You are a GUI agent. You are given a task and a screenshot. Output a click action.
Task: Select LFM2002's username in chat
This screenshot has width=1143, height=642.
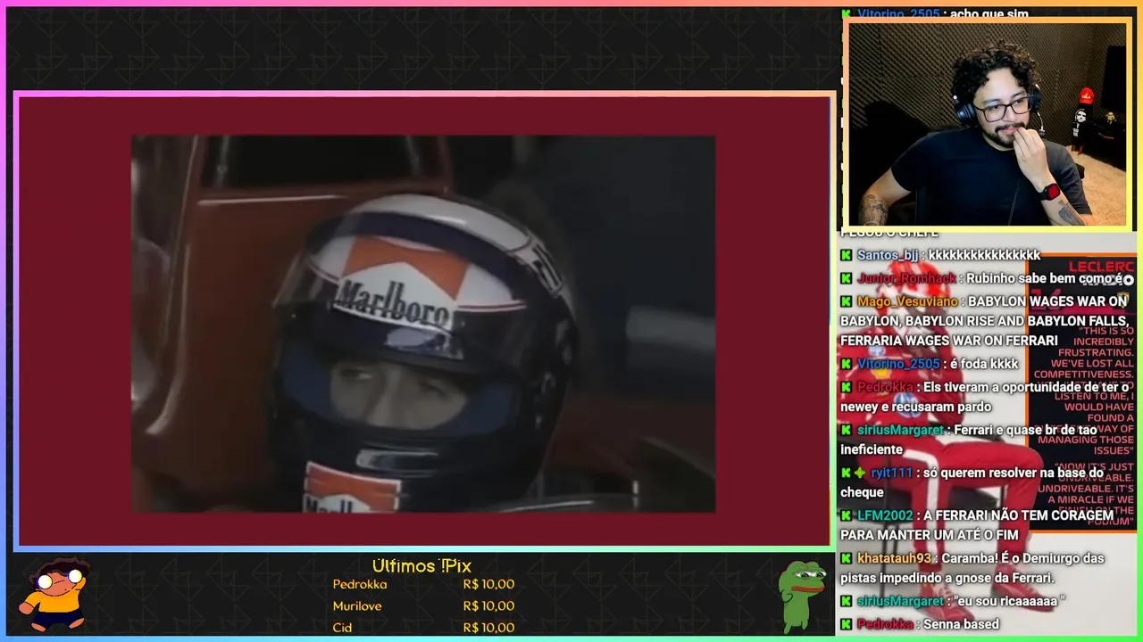coord(885,515)
